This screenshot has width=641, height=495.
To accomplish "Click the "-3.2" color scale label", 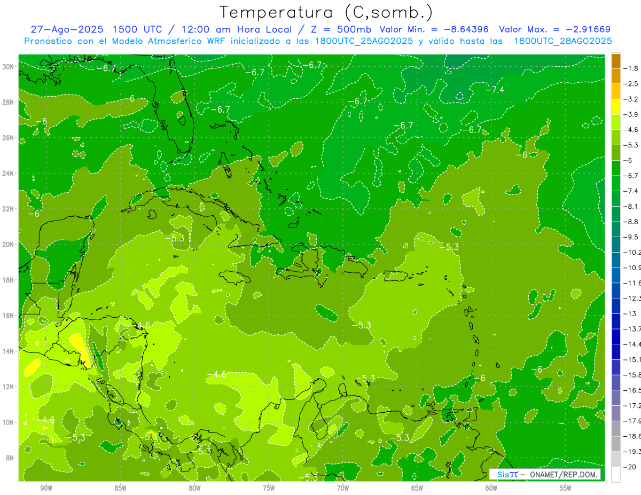I will pos(631,99).
